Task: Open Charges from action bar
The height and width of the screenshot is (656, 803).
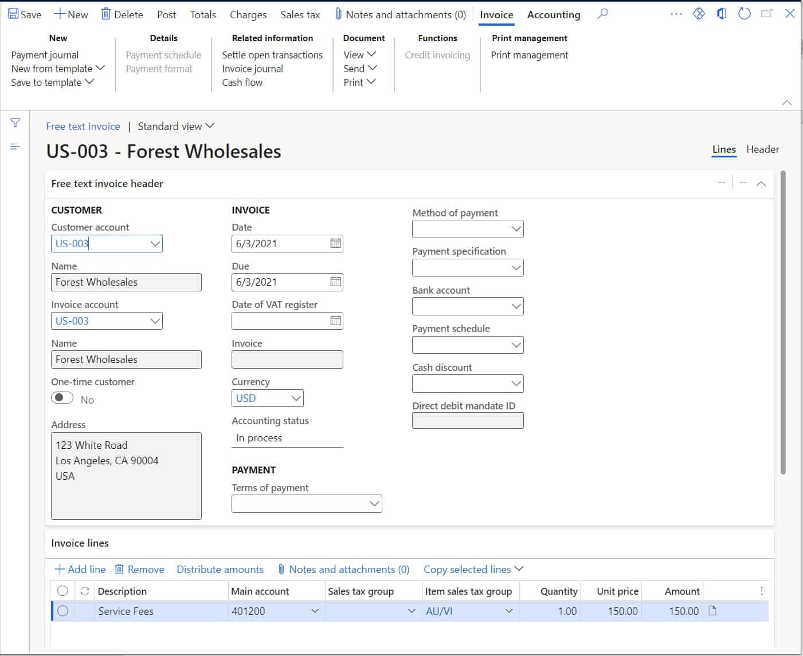Action: point(248,14)
